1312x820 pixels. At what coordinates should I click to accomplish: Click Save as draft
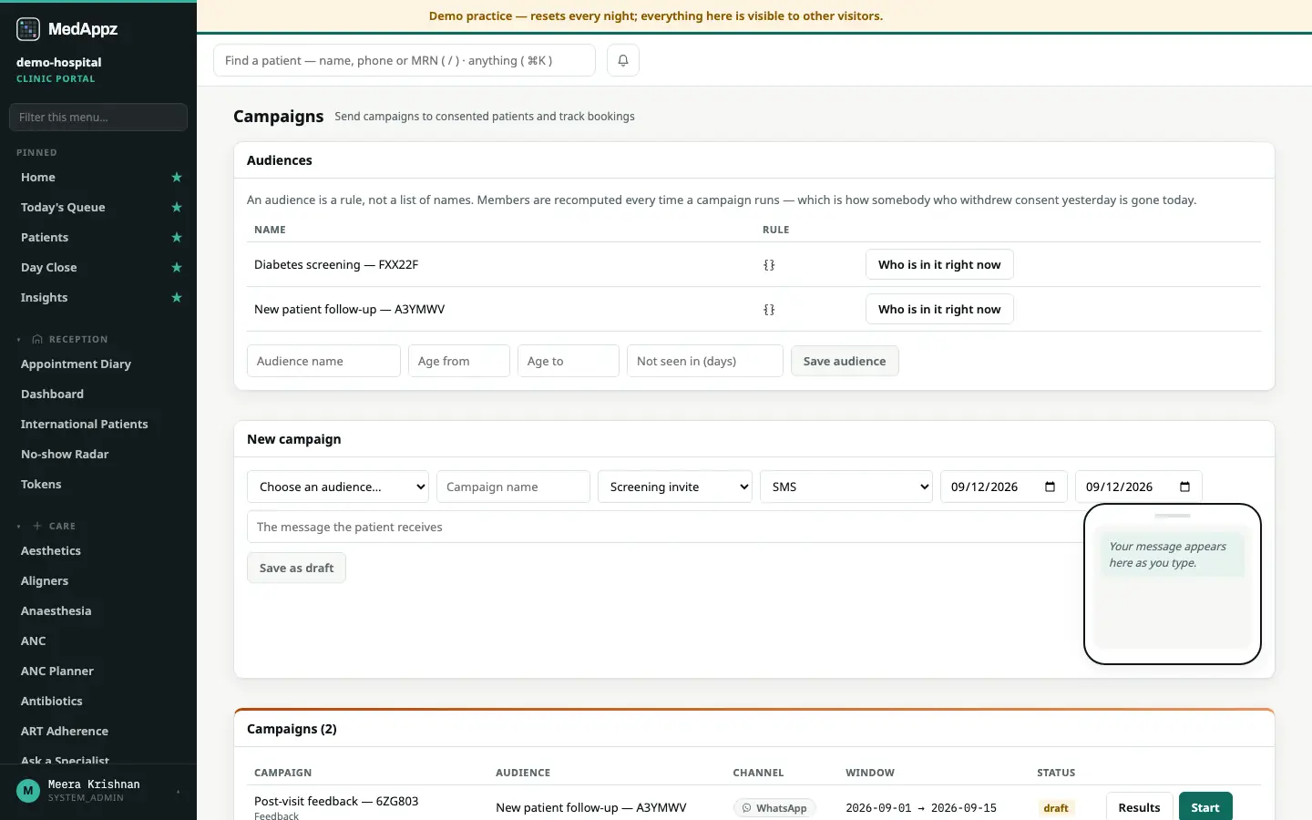(x=296, y=568)
